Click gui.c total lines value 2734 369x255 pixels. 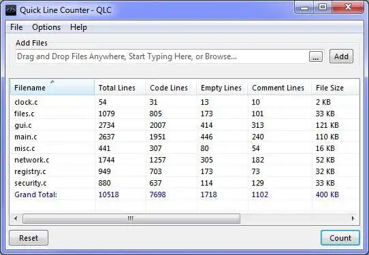[x=107, y=125]
